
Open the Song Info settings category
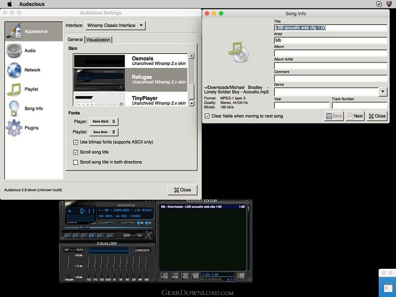click(x=34, y=108)
